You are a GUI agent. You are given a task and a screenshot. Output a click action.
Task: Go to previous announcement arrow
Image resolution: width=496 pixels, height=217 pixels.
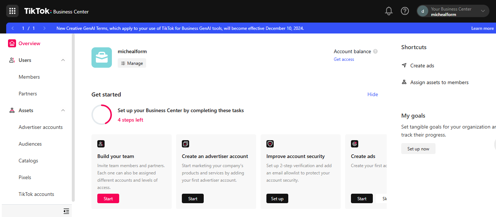click(x=13, y=28)
